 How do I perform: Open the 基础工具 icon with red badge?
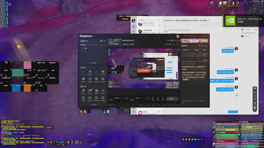90,91
